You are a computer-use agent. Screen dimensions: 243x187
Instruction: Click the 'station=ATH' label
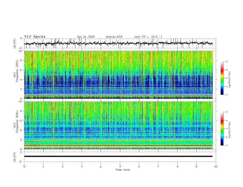114,37
